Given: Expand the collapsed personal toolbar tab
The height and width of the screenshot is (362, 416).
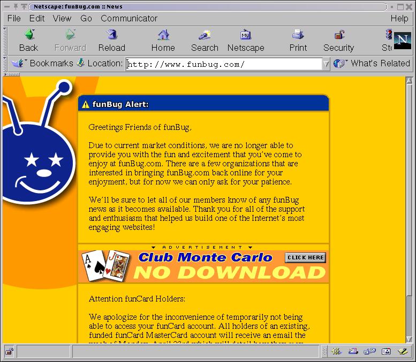Looking at the screenshot, I should tap(12, 74).
